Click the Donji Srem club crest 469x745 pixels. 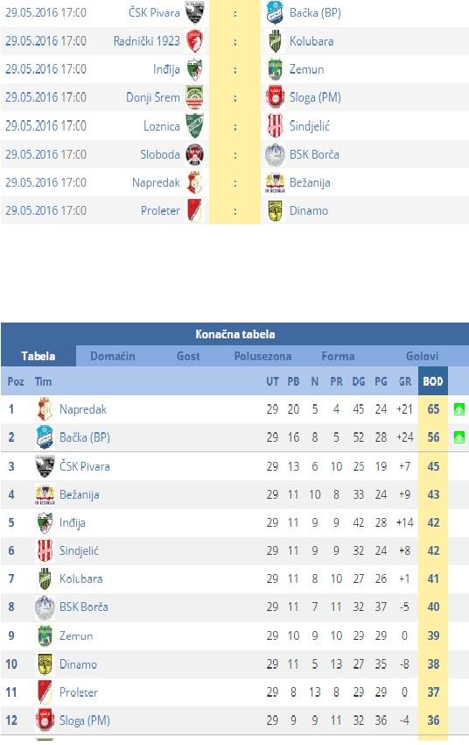coord(194,97)
